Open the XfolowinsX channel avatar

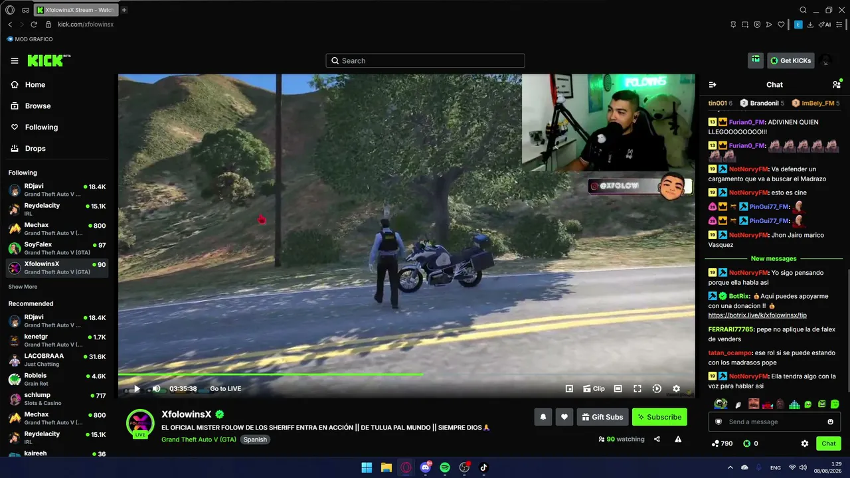pos(140,424)
